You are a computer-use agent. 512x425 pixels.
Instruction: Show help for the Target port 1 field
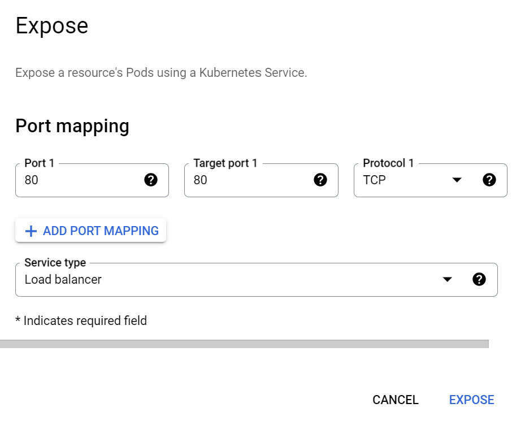coord(320,180)
